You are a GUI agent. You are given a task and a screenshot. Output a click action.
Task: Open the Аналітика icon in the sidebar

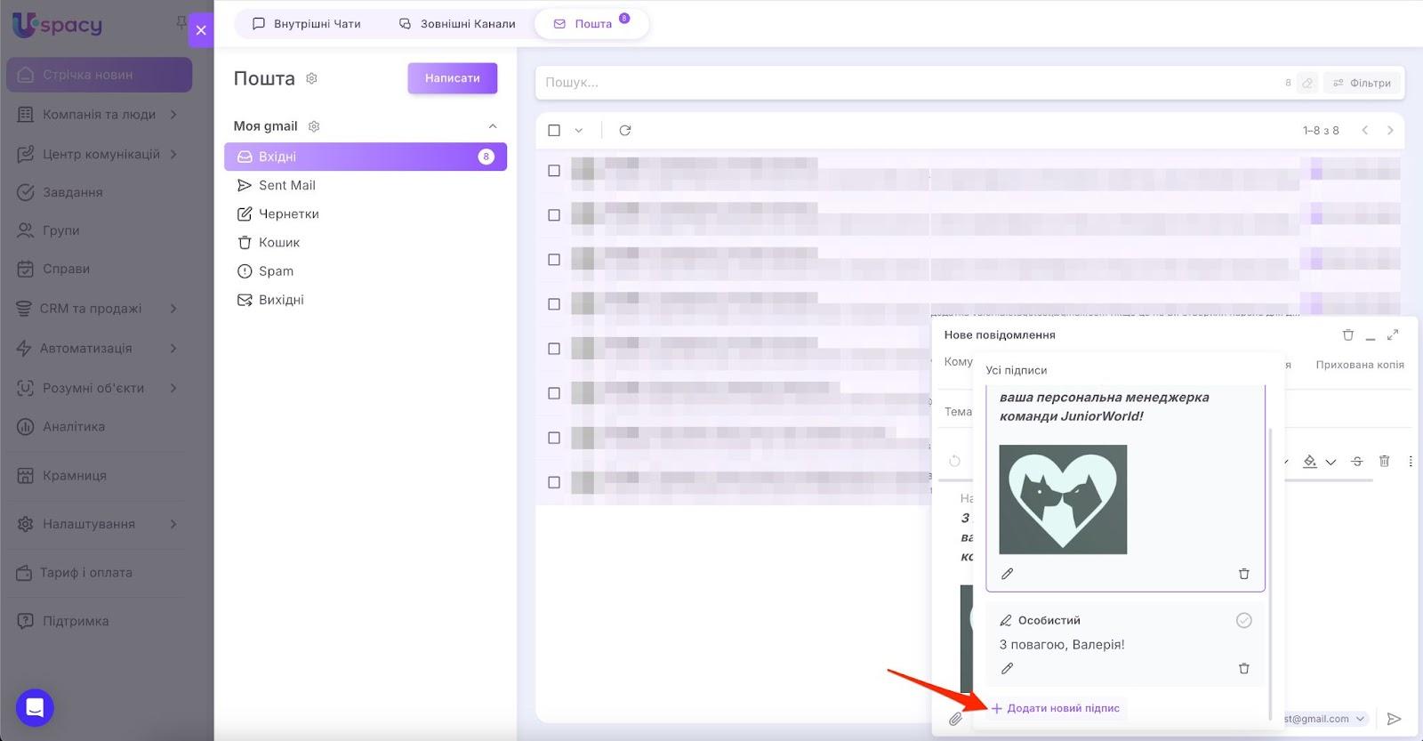(26, 427)
